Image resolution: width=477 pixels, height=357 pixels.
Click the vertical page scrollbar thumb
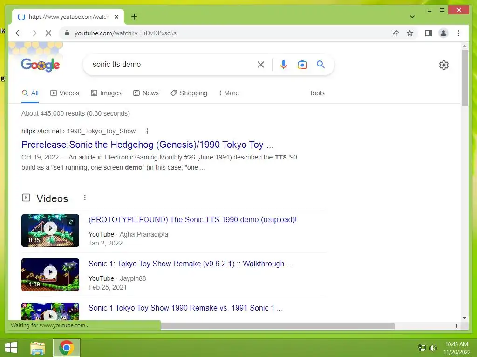tap(464, 78)
